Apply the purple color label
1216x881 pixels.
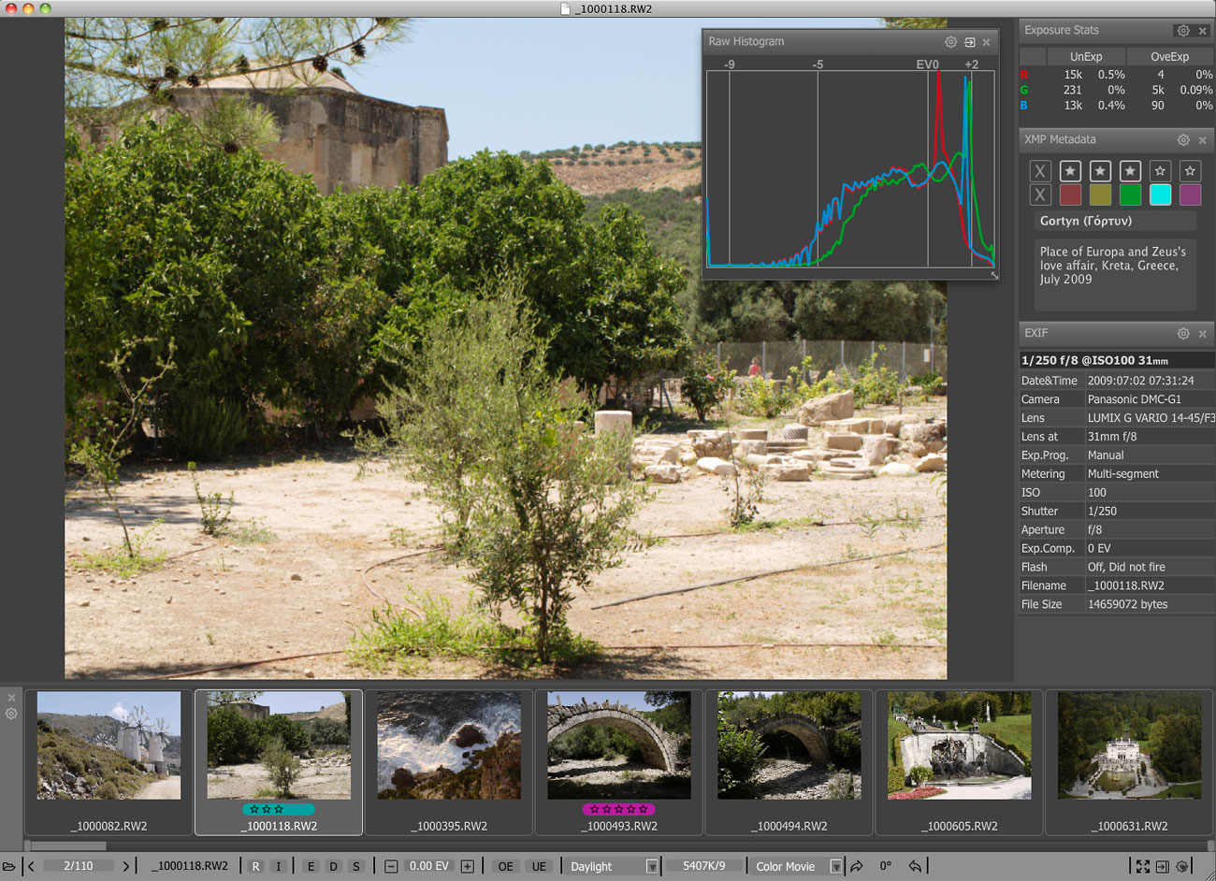(x=1190, y=195)
